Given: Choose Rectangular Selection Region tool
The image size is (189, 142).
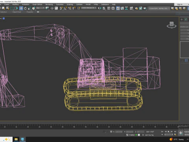Looking at the screenshot, I should pyautogui.click(x=12, y=8).
